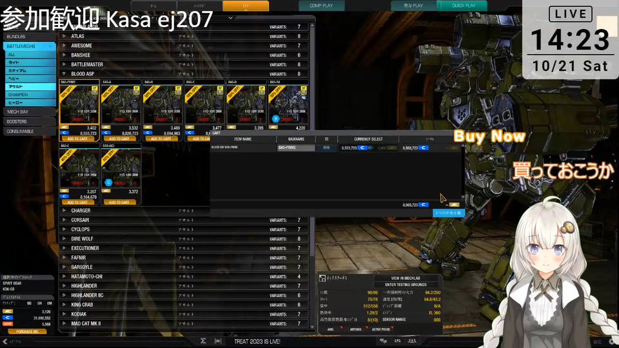
Task: Open the sort dropdown above mech list
Action: click(231, 18)
